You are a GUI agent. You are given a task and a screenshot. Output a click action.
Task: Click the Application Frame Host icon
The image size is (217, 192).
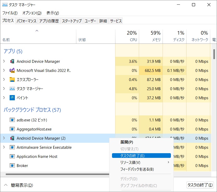click(x=12, y=156)
